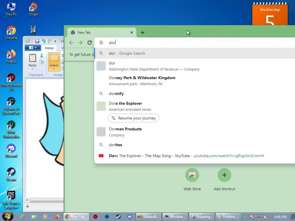This screenshot has width=295, height=221.
Task: Switch to Paint Home ribbon tab
Action: (x=49, y=48)
